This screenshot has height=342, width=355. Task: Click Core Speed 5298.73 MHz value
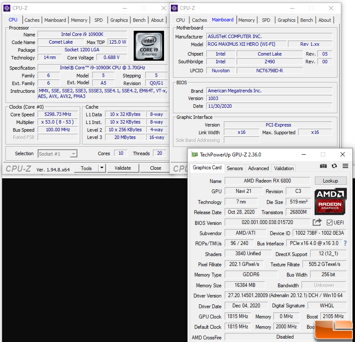tap(58, 114)
